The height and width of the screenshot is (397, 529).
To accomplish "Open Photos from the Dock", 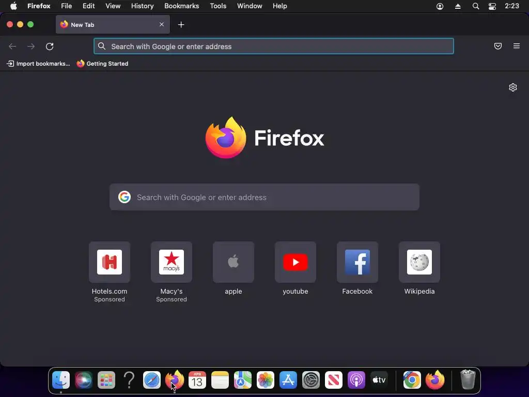I will pos(266,380).
